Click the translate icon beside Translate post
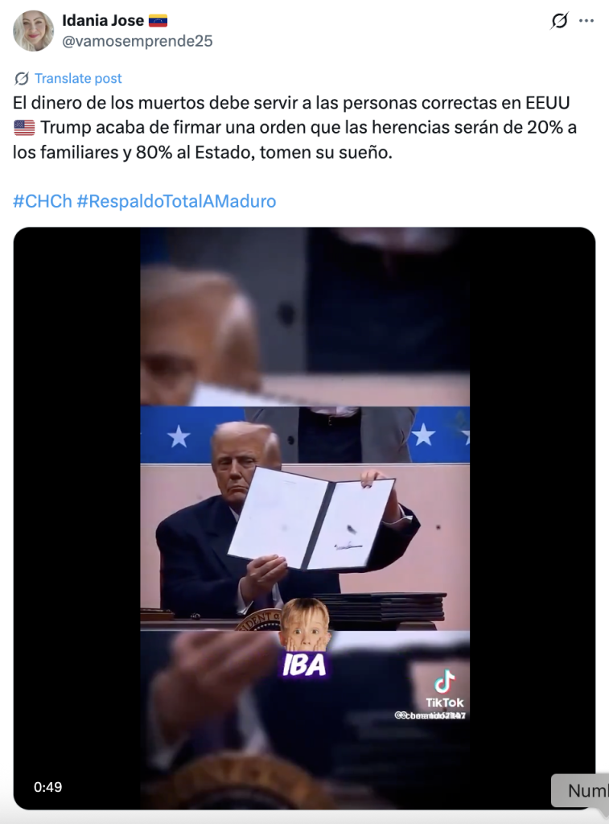This screenshot has width=609, height=824. click(x=22, y=78)
